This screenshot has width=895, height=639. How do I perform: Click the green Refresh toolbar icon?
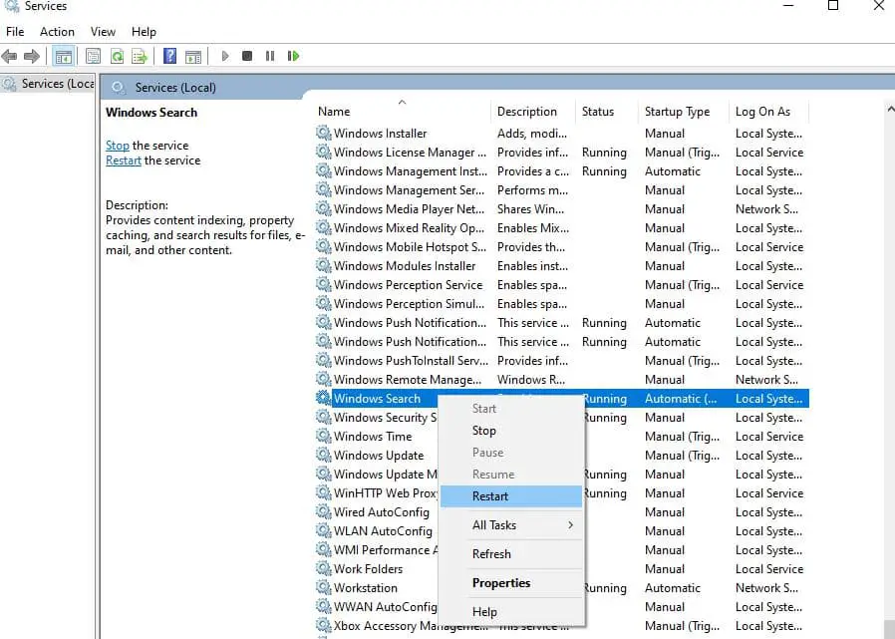[x=117, y=56]
